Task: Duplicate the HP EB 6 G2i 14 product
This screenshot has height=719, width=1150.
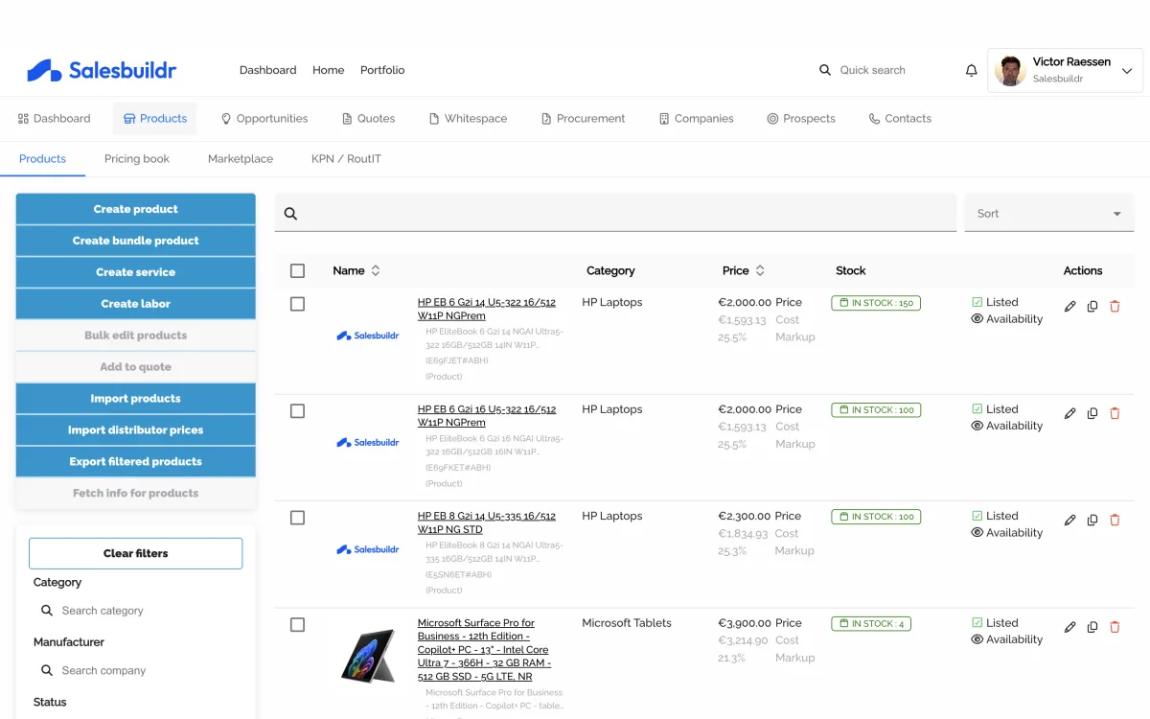Action: tap(1092, 307)
